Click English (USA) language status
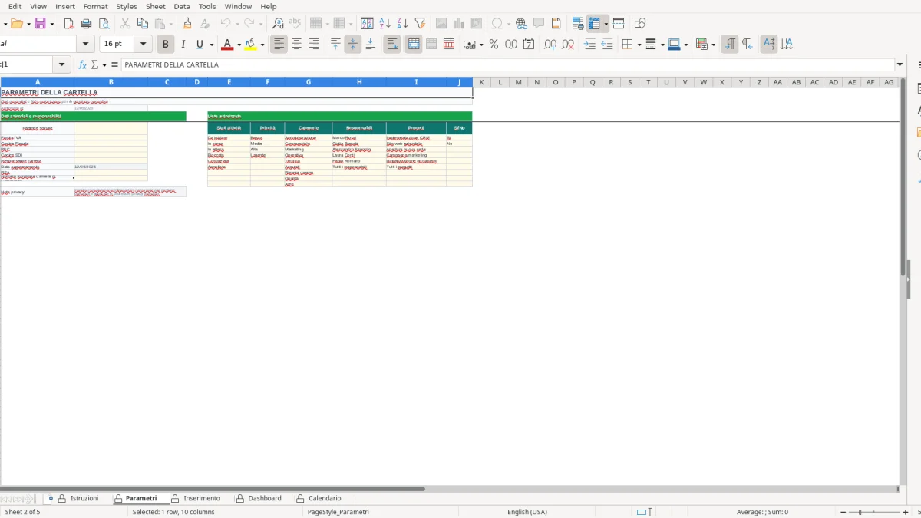Image resolution: width=921 pixels, height=518 pixels. point(527,512)
